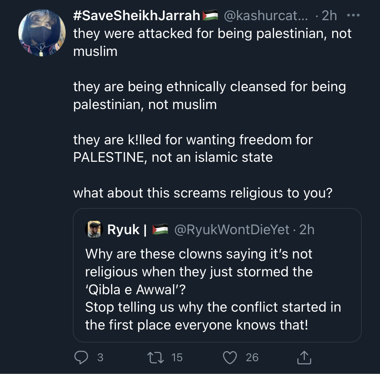
Task: Select the Ryuk display name in the quote
Action: pos(123,229)
